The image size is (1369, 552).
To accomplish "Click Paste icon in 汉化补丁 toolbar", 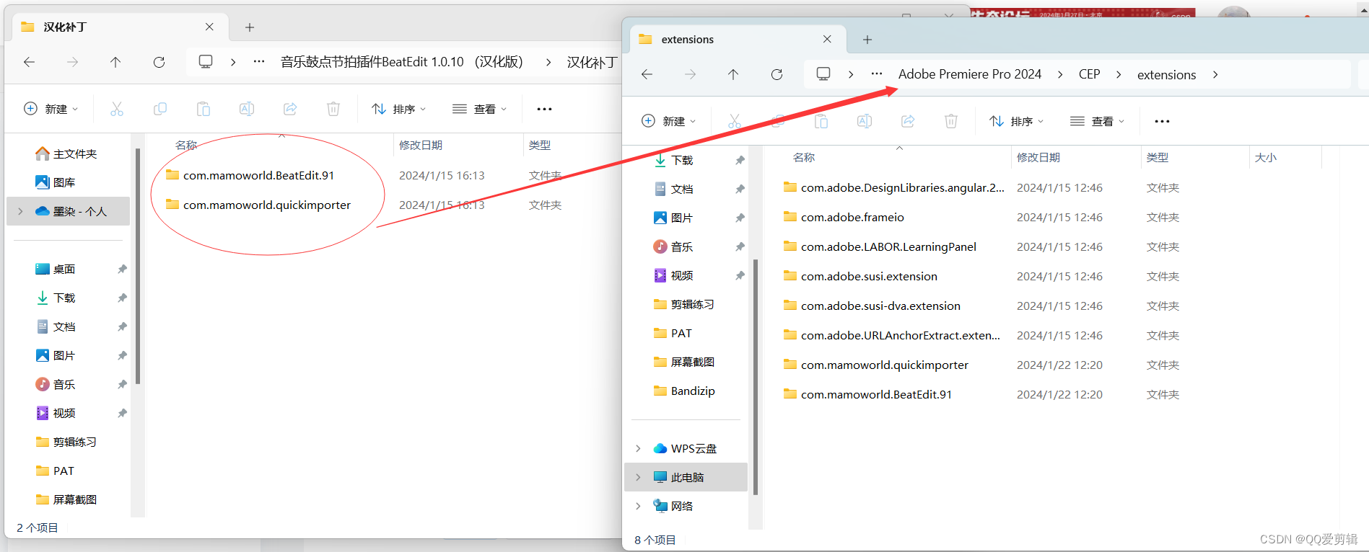I will click(x=204, y=109).
